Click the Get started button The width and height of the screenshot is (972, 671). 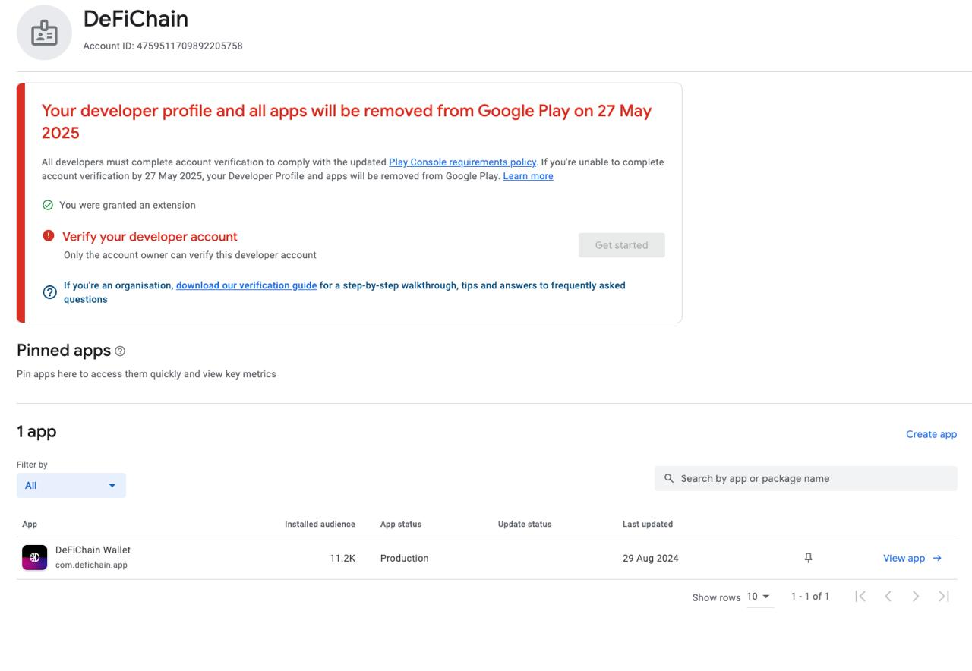click(x=621, y=245)
